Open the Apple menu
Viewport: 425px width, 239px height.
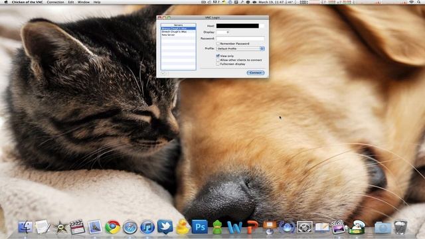point(6,2)
